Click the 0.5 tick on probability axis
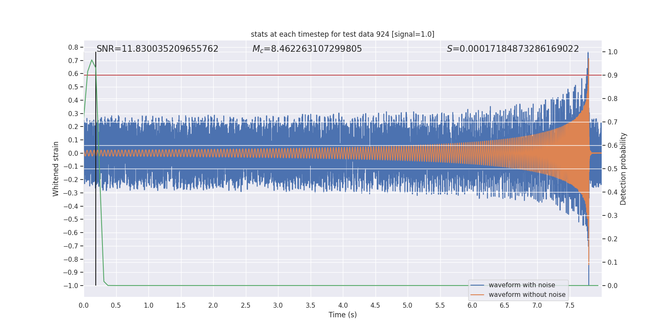Image resolution: width=669 pixels, height=334 pixels. point(612,169)
